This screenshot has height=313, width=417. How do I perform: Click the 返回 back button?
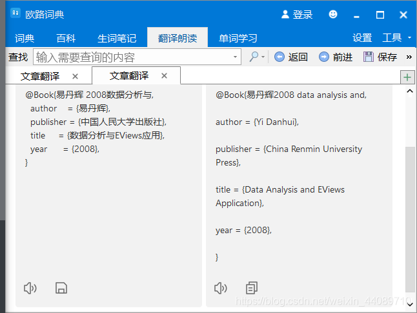(291, 57)
